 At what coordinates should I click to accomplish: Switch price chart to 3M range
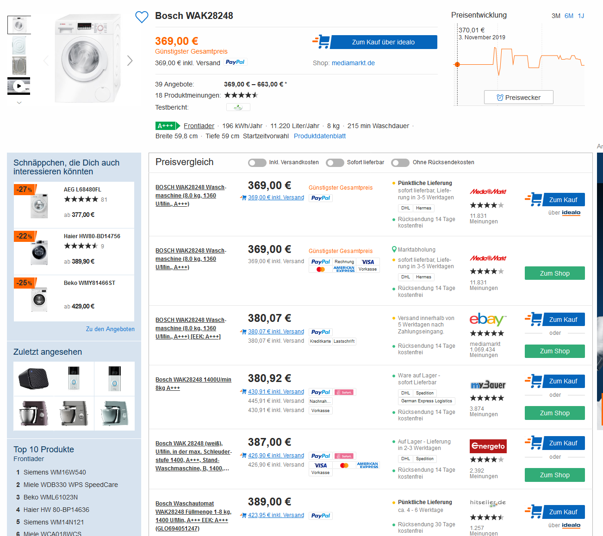[x=556, y=16]
